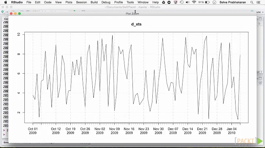Click y-axis label 6
This screenshot has width=265, height=148.
(x=19, y=74)
